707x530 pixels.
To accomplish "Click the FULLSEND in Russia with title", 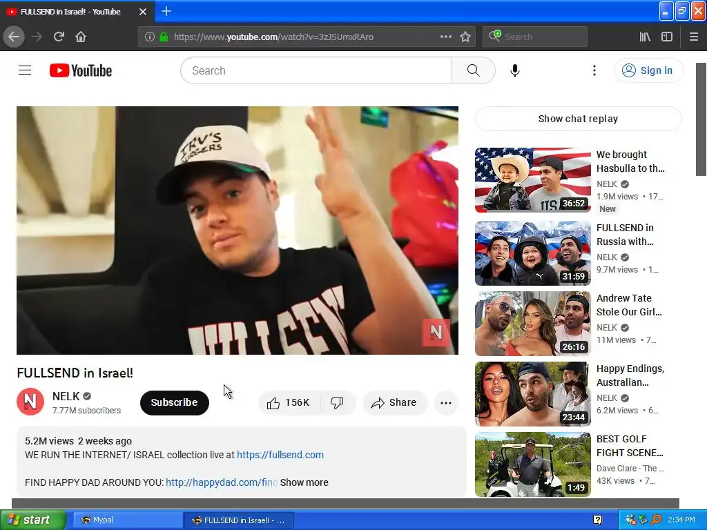I will coord(625,235).
